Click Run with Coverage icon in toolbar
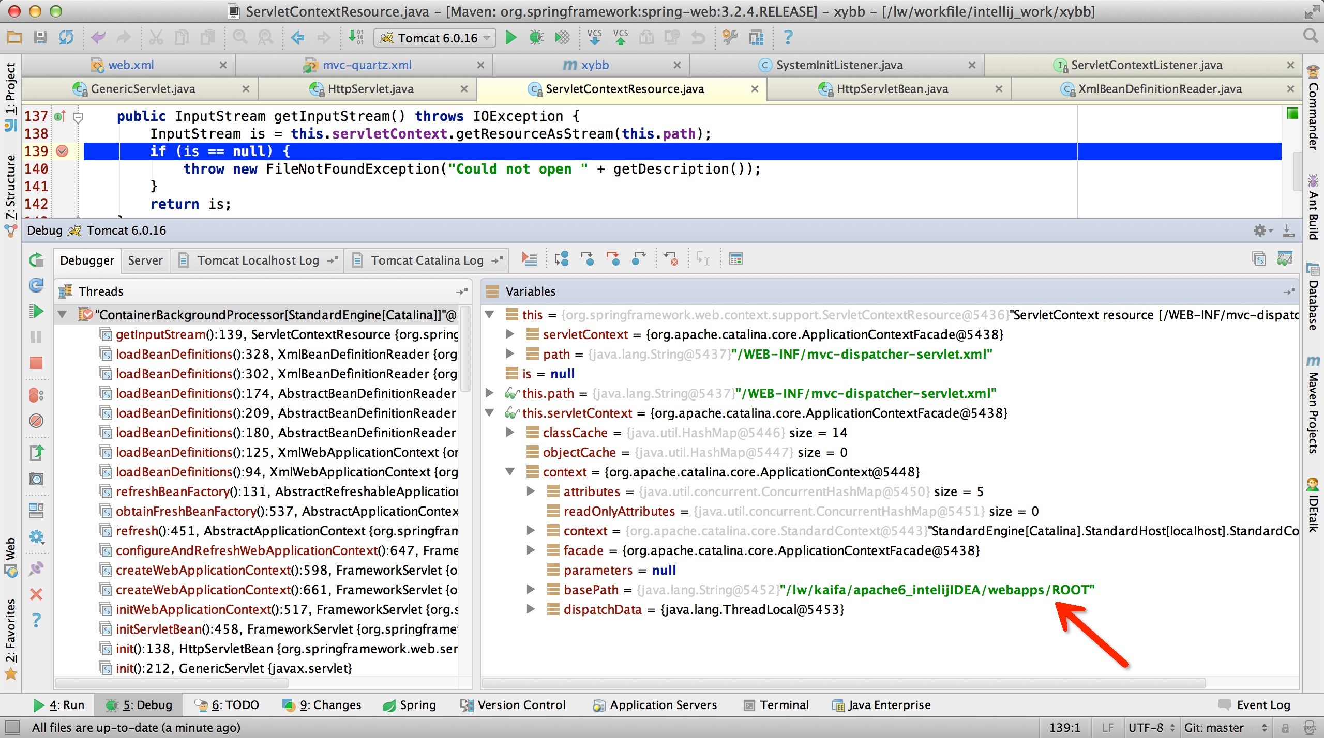 pos(562,38)
